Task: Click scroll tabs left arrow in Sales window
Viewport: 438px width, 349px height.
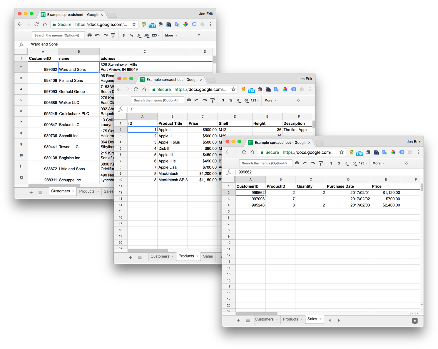Action: tap(330, 320)
